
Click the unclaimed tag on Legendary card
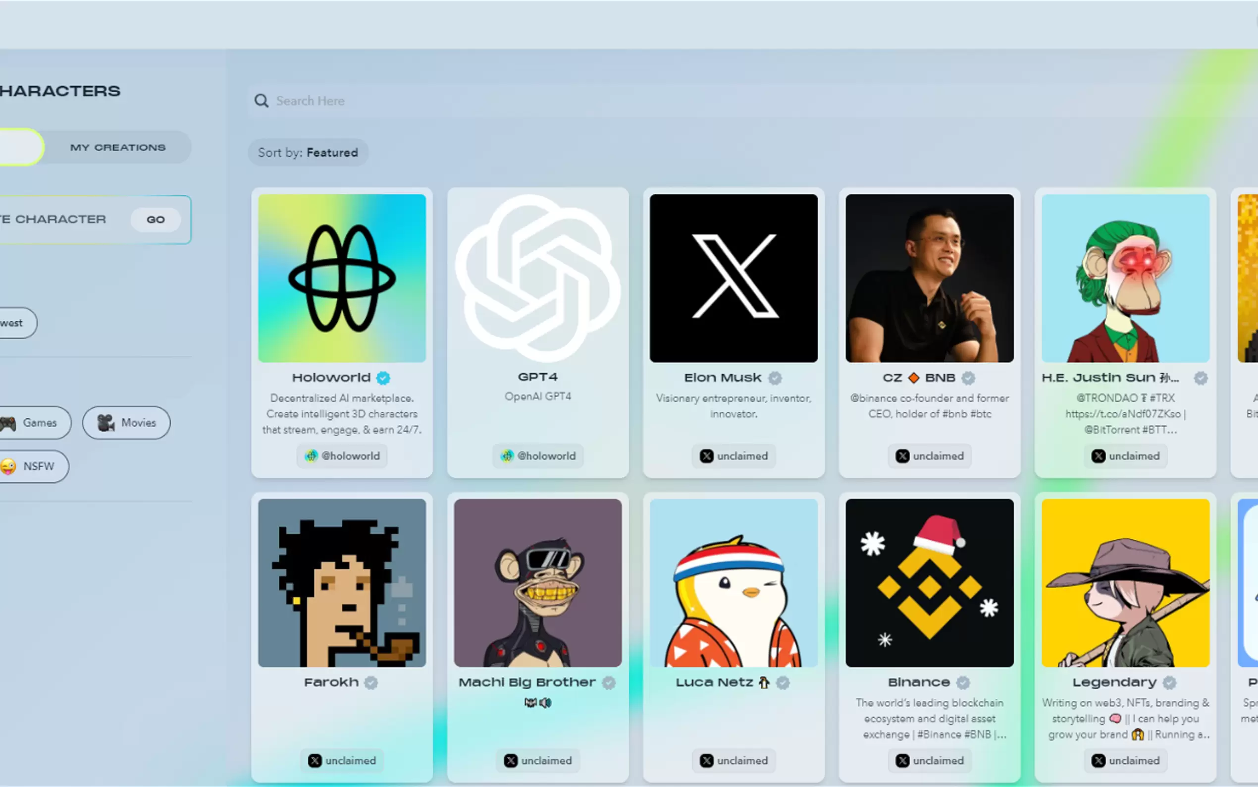[x=1125, y=760]
